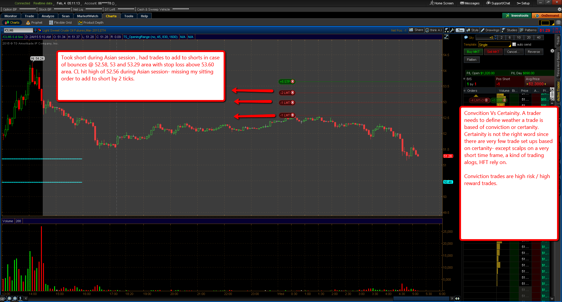Click the Sell MKT button
The image size is (562, 302).
pos(493,52)
